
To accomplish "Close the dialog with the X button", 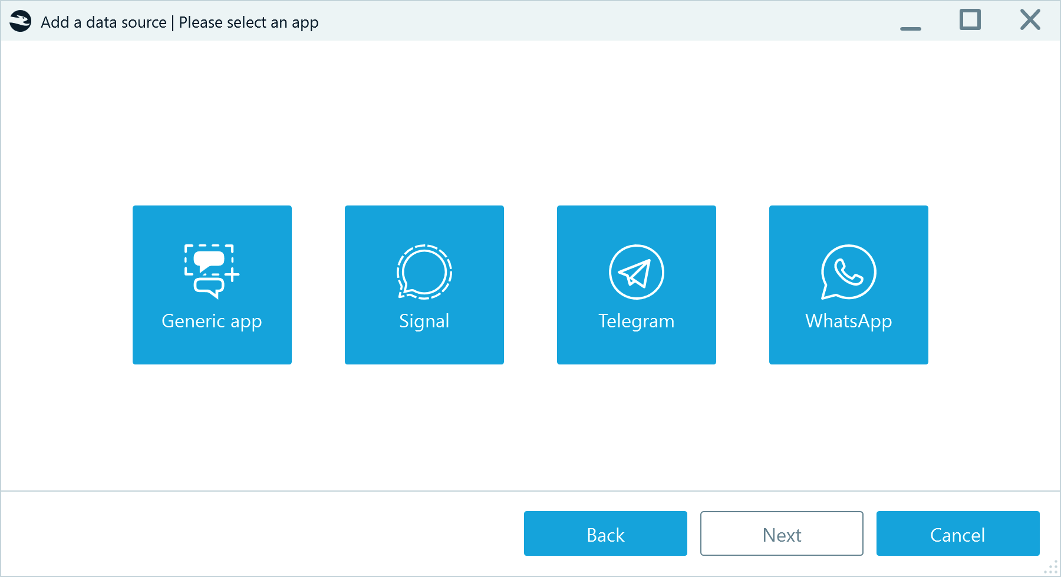I will click(1030, 20).
